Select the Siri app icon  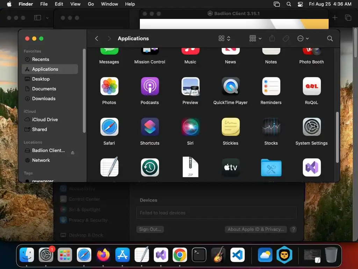pyautogui.click(x=191, y=127)
